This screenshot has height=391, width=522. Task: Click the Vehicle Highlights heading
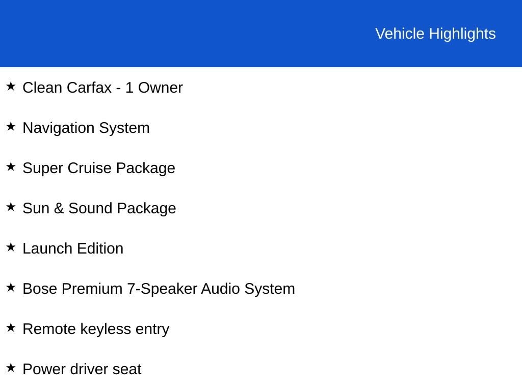coord(435,34)
